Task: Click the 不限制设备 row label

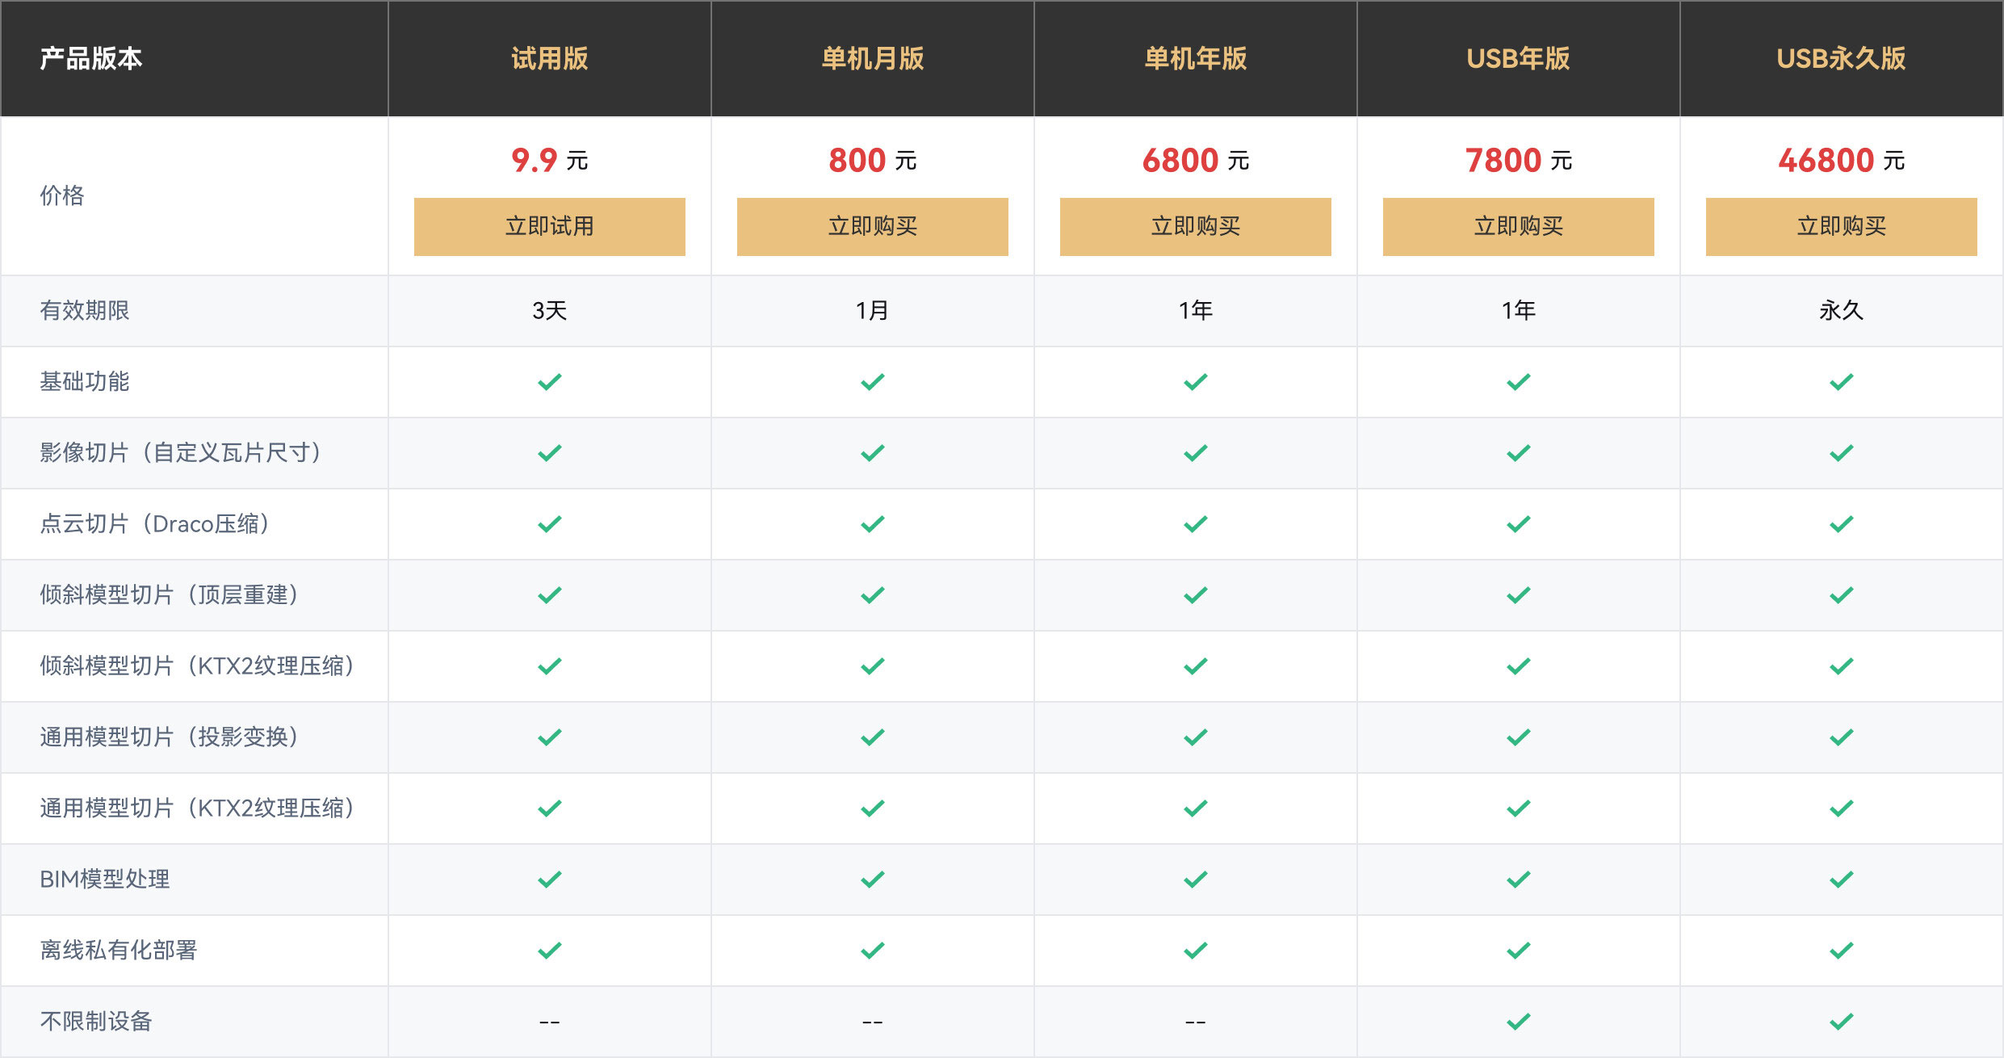Action: click(96, 1022)
